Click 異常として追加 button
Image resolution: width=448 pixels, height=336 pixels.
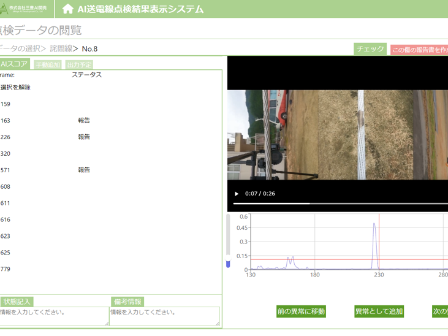click(379, 311)
